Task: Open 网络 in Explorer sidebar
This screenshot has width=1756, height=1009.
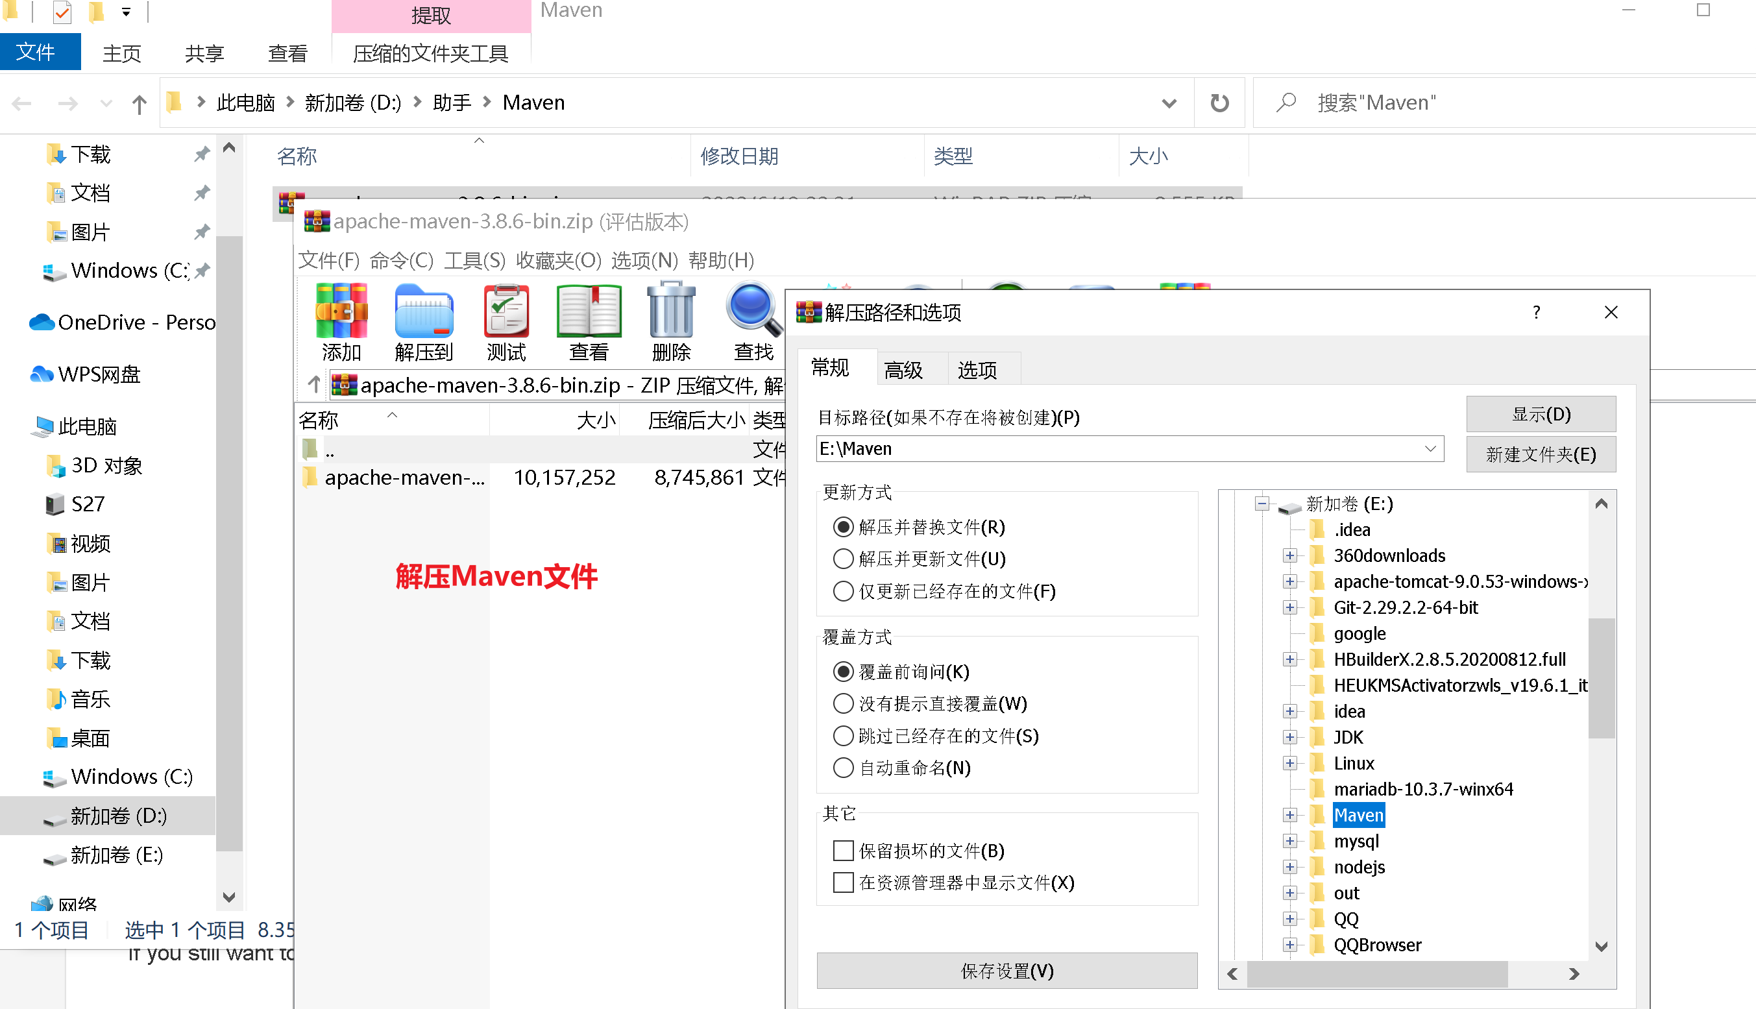Action: [64, 904]
